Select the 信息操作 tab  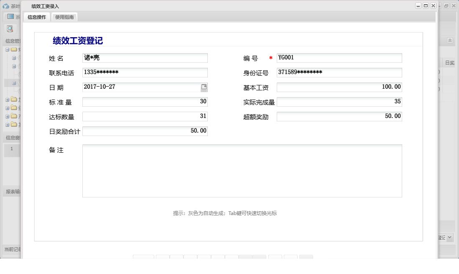pos(37,18)
